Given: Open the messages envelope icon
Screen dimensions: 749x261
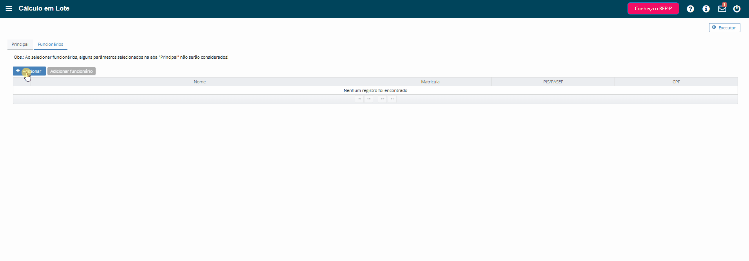Looking at the screenshot, I should pos(722,8).
